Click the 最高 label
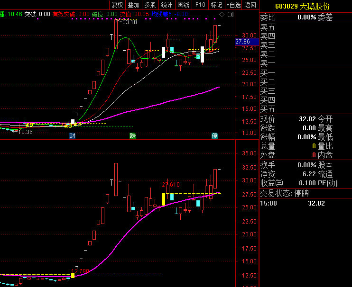The height and width of the screenshot is (287, 352). click(x=325, y=128)
